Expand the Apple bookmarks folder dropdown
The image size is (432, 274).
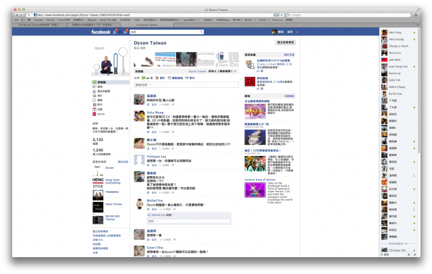click(x=191, y=20)
